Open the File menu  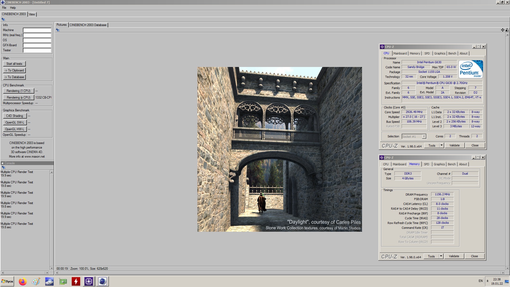click(x=4, y=8)
